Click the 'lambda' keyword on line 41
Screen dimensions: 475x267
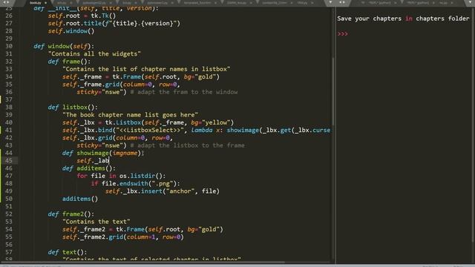tap(202, 131)
